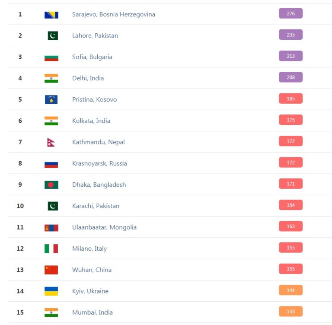The height and width of the screenshot is (325, 332).
Task: Click the Nepal flag icon
Action: [x=51, y=142]
